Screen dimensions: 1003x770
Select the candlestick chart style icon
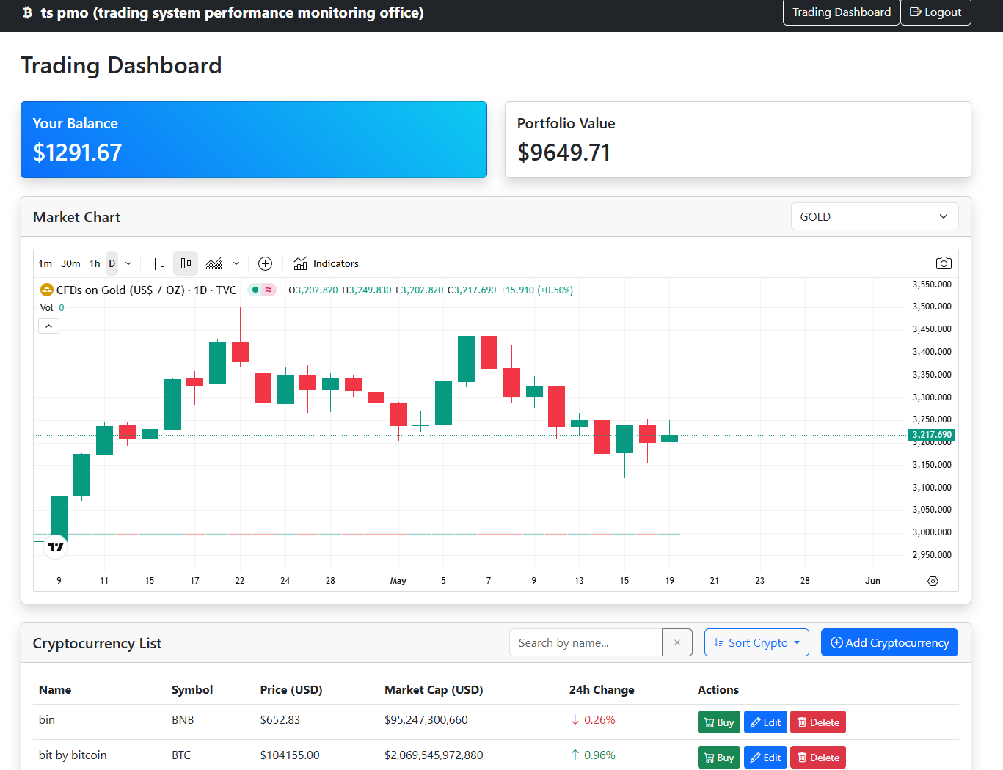(185, 263)
